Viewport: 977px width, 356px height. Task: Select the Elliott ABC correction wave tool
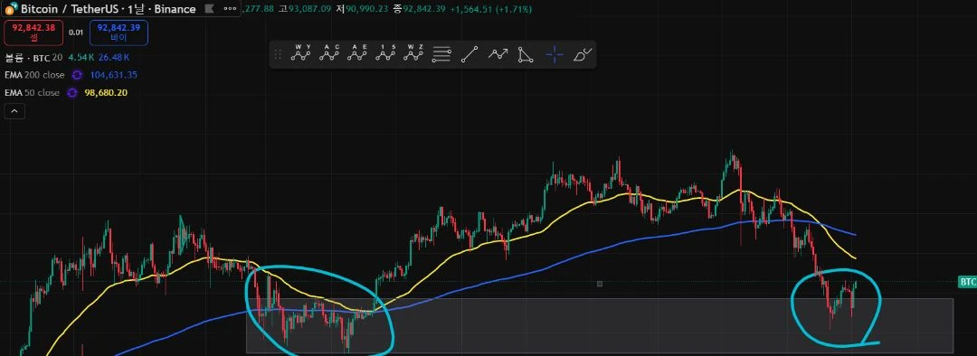pyautogui.click(x=329, y=54)
